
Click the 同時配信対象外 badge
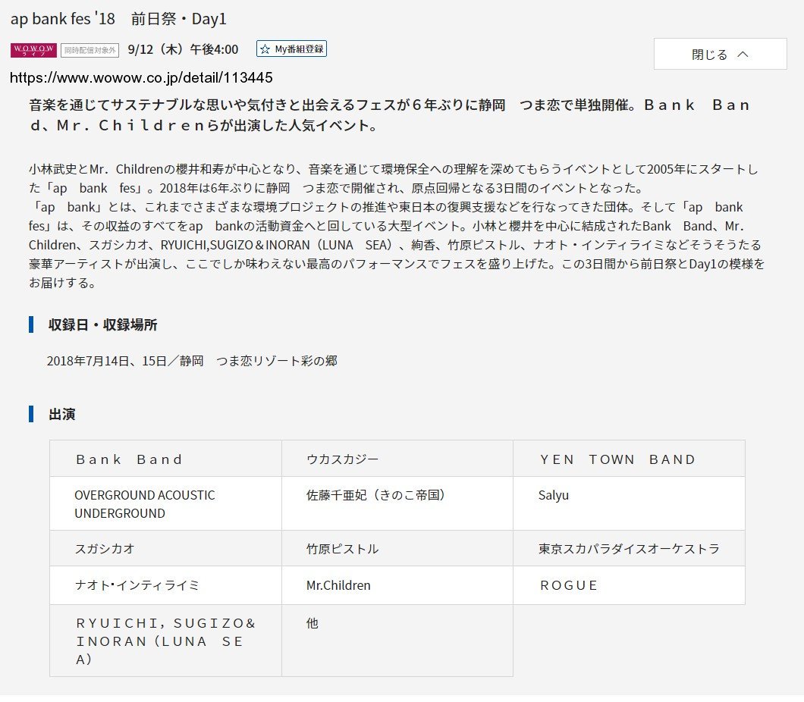click(x=90, y=50)
